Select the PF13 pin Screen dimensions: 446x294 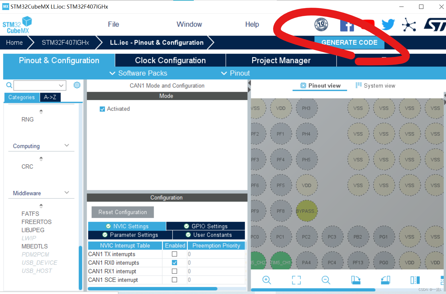358,261
